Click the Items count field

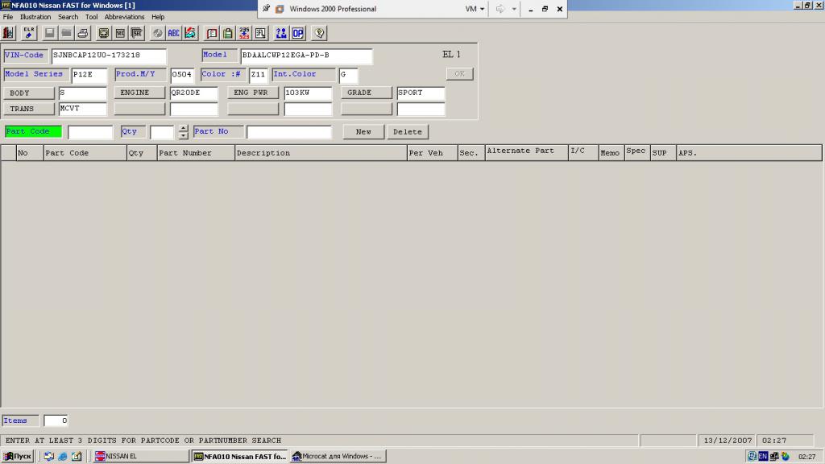point(56,420)
